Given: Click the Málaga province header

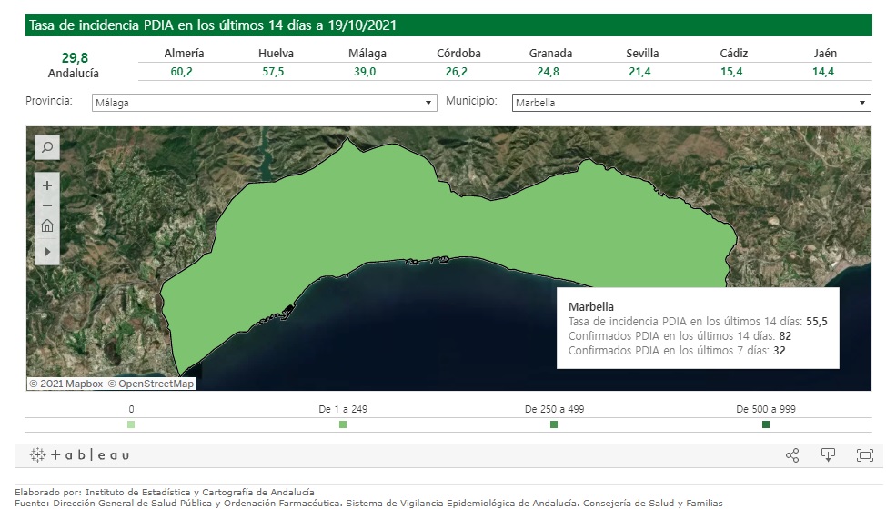Looking at the screenshot, I should (367, 53).
